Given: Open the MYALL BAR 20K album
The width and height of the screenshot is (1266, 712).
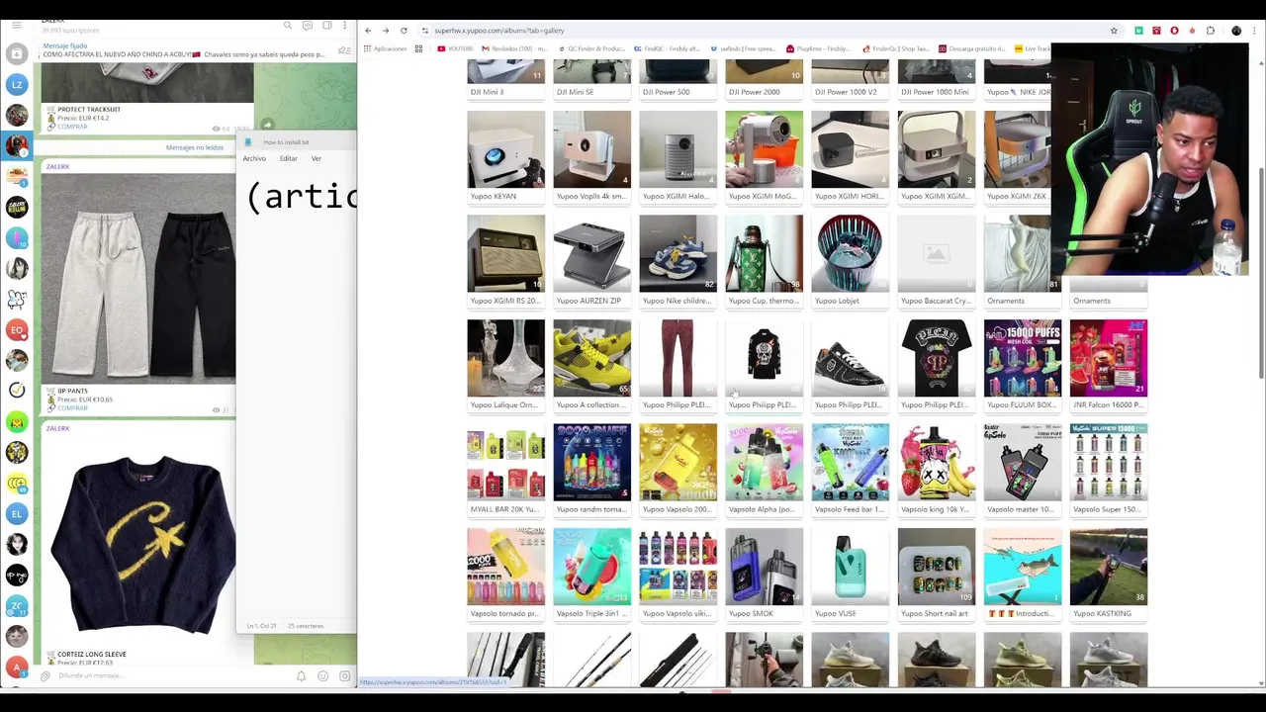Looking at the screenshot, I should pyautogui.click(x=505, y=469).
